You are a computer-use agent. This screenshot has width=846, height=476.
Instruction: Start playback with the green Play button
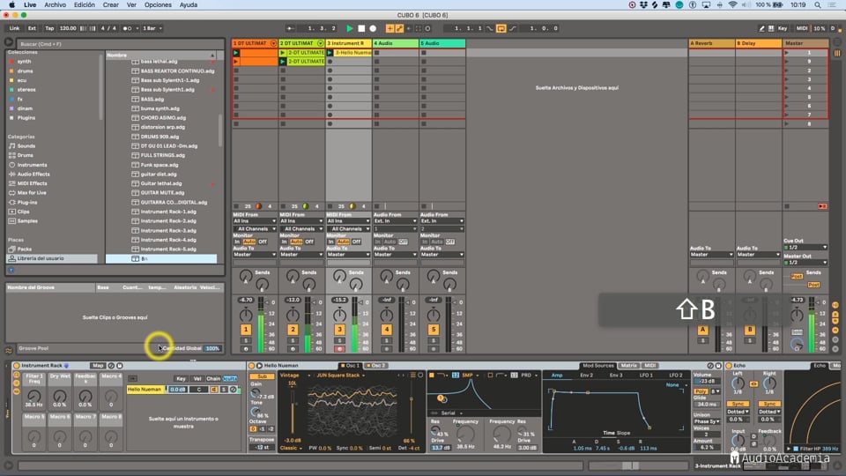click(350, 28)
